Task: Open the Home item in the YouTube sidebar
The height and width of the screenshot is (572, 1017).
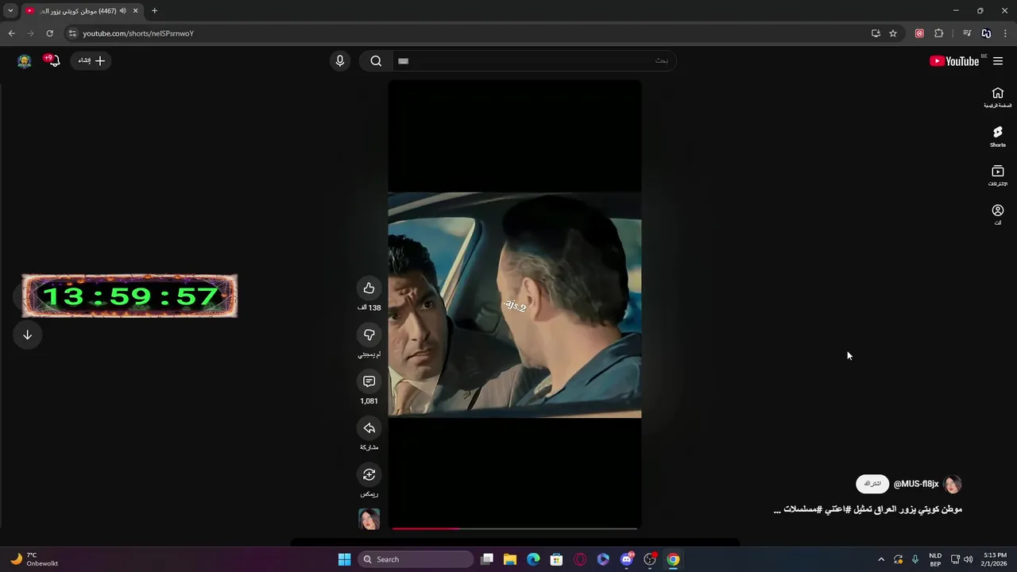Action: [998, 97]
